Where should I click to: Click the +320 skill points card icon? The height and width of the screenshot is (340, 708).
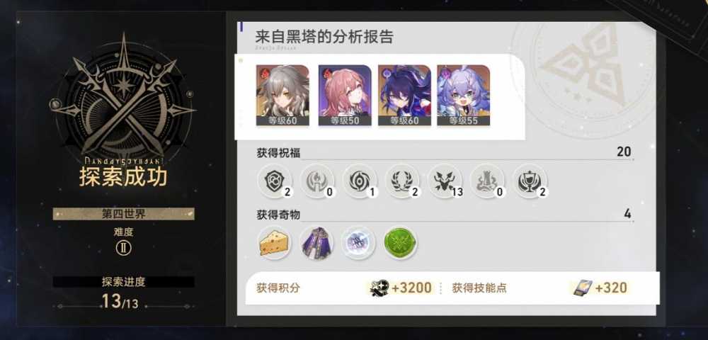tap(583, 288)
